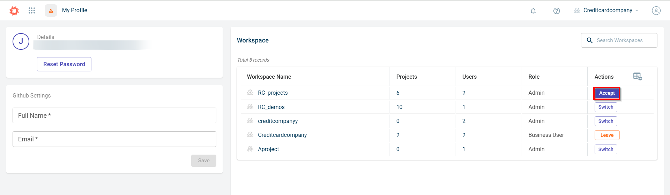The width and height of the screenshot is (670, 195).
Task: Leave the Creditcardcompany workspace
Action: 607,135
